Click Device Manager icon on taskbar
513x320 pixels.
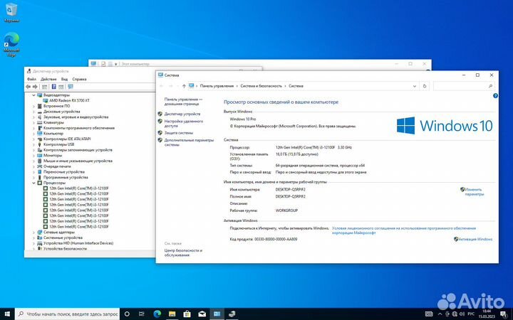tap(232, 314)
